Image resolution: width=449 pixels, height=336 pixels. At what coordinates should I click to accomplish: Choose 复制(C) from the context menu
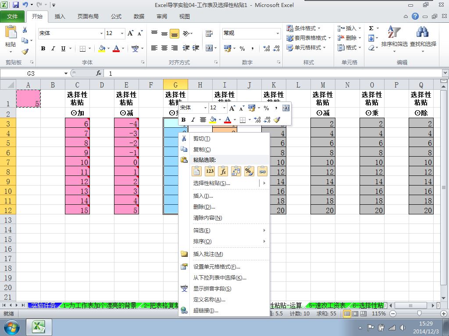[x=224, y=150]
